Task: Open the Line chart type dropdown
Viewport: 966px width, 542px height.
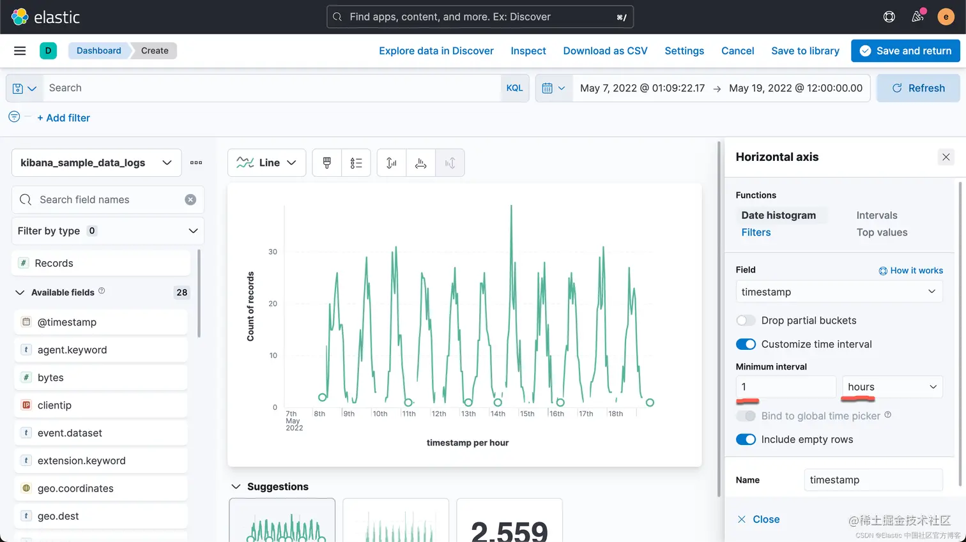Action: pos(266,163)
